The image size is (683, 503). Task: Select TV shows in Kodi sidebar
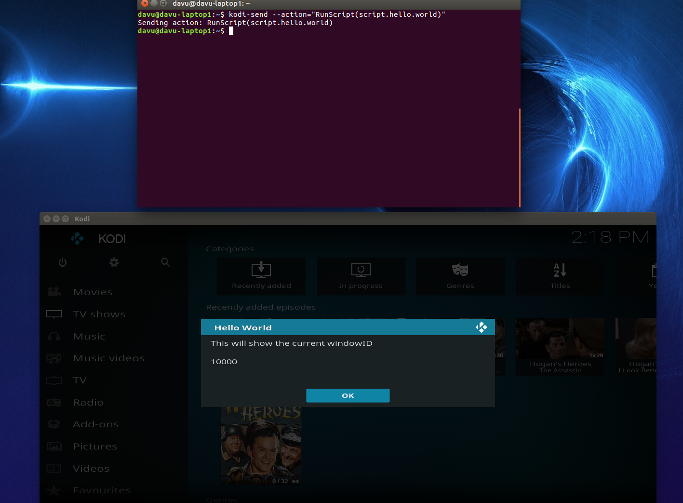(x=99, y=314)
